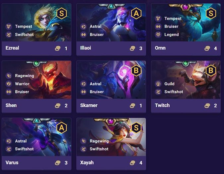Click the Tempest trait icon on Ornn card
Image resolution: width=224 pixels, height=174 pixels.
pyautogui.click(x=158, y=19)
